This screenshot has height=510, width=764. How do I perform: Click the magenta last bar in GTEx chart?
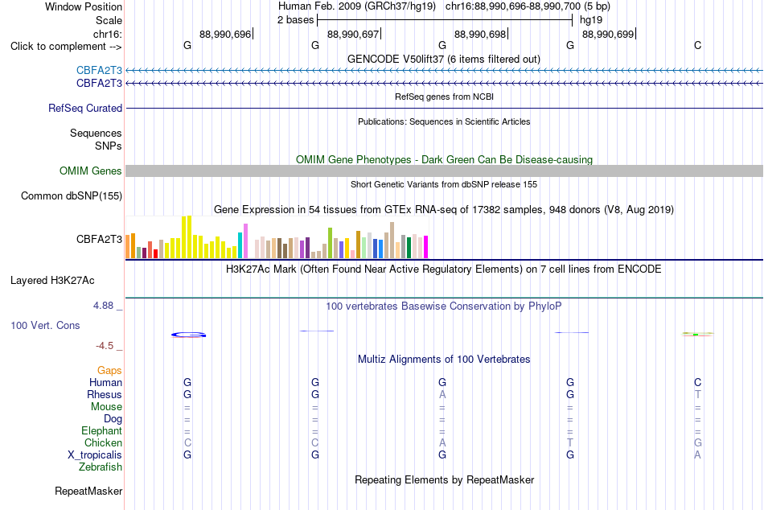(426, 247)
